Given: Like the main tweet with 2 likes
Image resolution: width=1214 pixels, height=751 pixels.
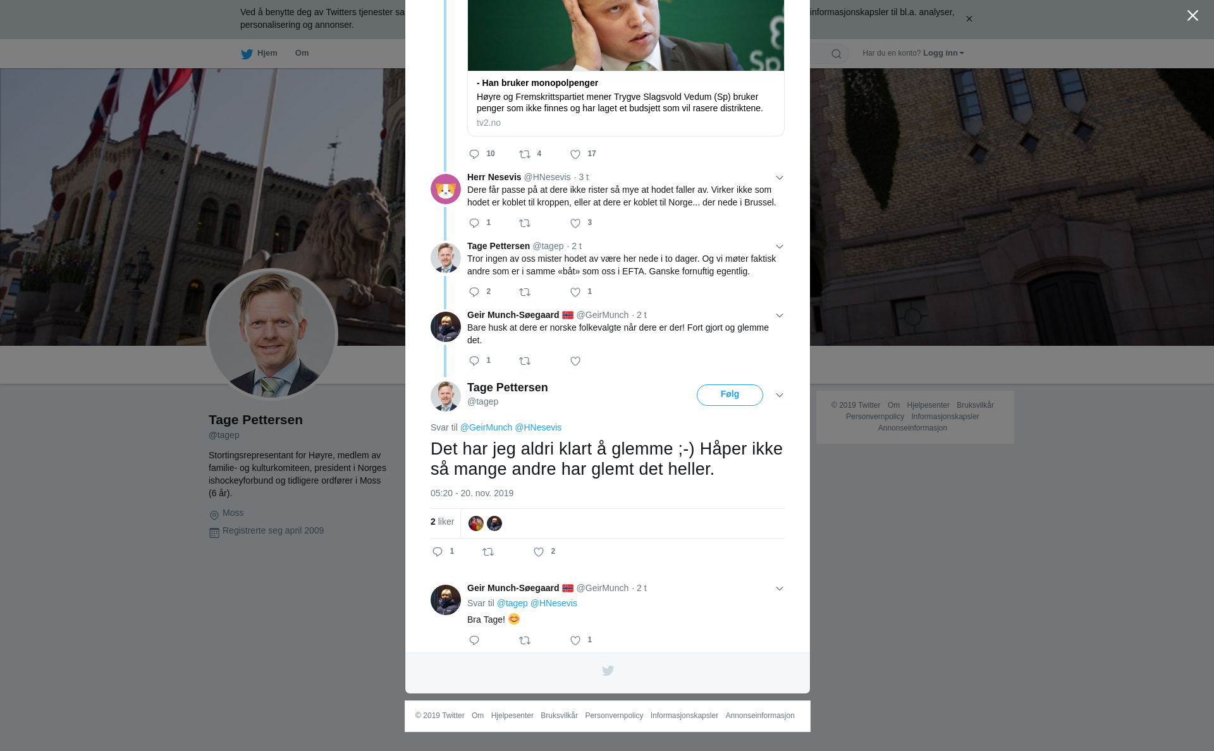Looking at the screenshot, I should click(x=539, y=552).
